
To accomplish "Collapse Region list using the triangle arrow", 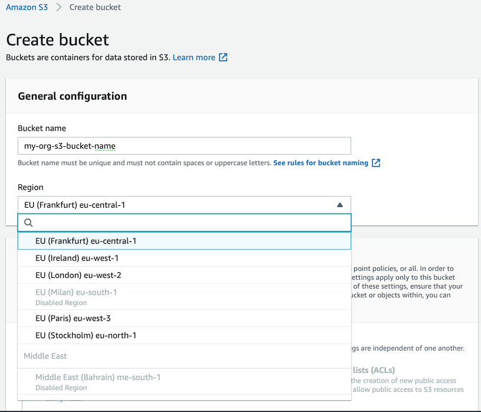I will [x=339, y=205].
